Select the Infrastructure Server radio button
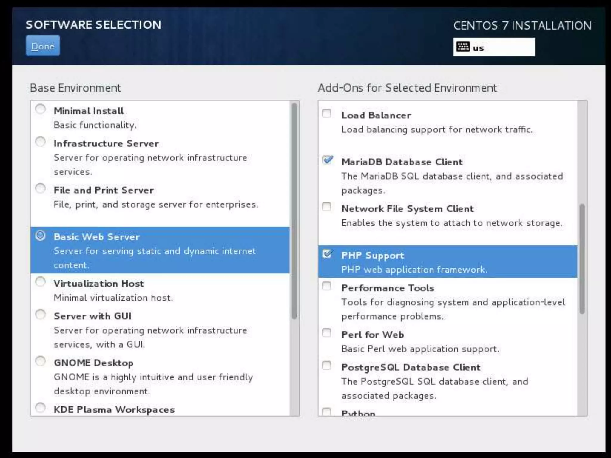The height and width of the screenshot is (458, 611). click(x=41, y=142)
